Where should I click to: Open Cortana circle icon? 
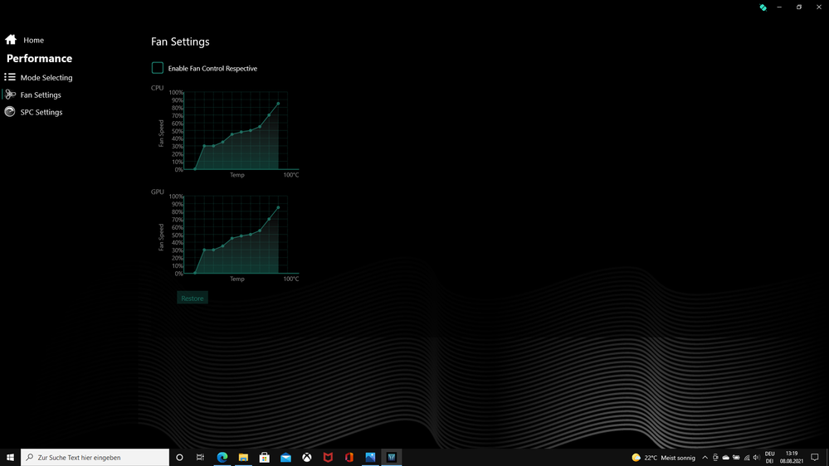coord(179,457)
